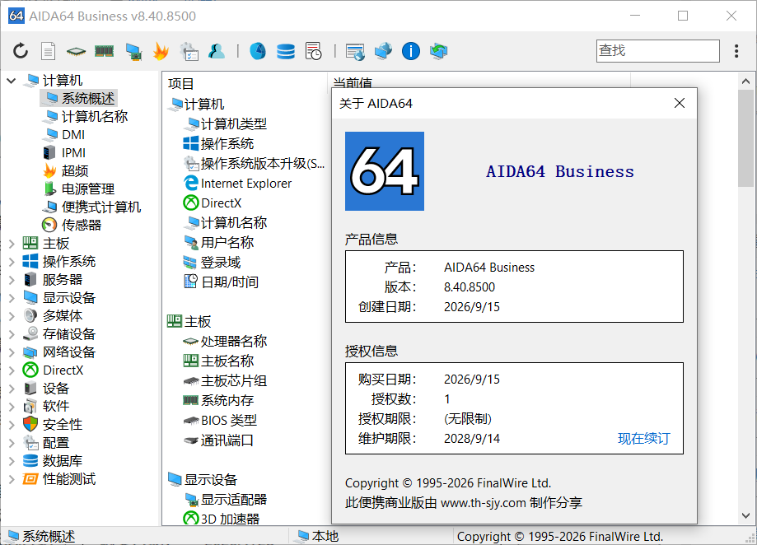
Task: Click the vertical scrollbar up arrow
Action: [745, 81]
